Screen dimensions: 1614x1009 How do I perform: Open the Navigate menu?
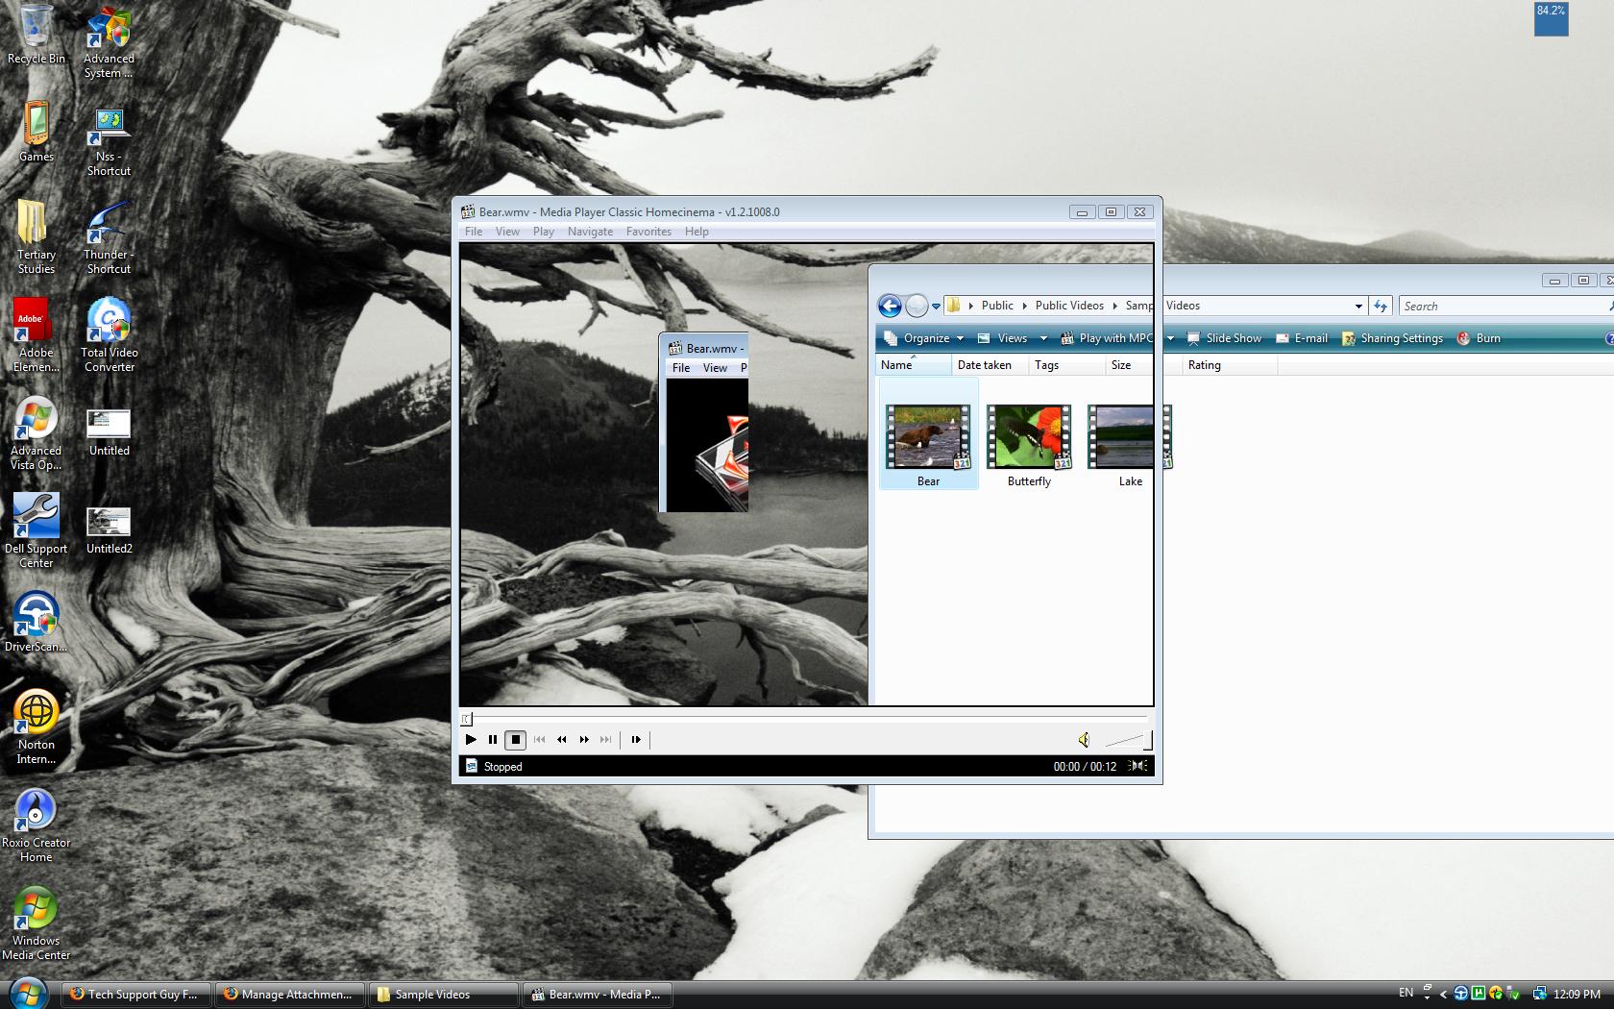pos(590,232)
